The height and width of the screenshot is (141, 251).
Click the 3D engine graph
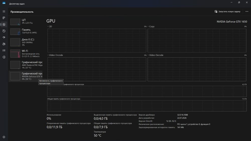tap(97, 41)
